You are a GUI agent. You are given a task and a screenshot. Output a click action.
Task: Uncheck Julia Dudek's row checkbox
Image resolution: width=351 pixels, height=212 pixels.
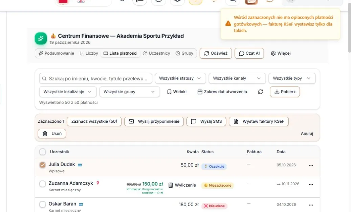point(43,165)
